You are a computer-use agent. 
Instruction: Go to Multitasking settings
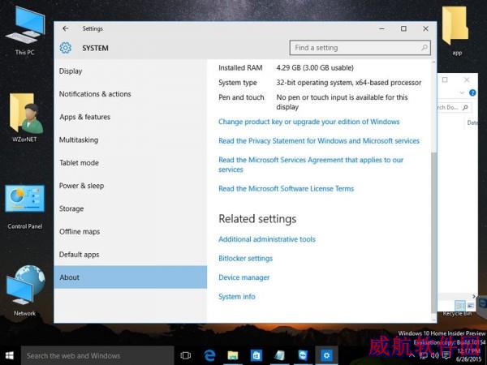point(131,140)
